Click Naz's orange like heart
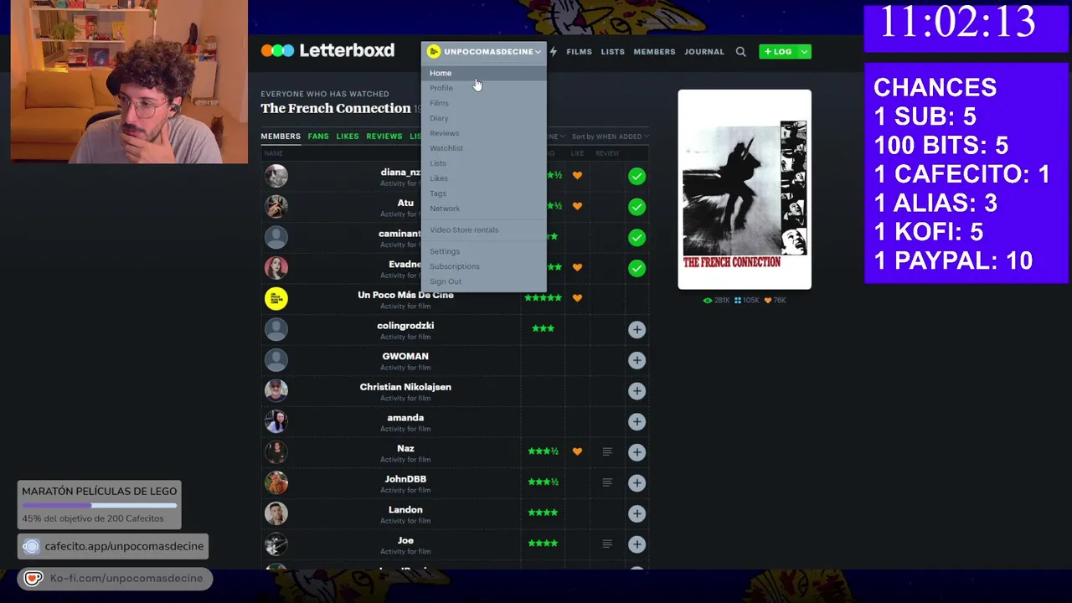 (x=577, y=451)
